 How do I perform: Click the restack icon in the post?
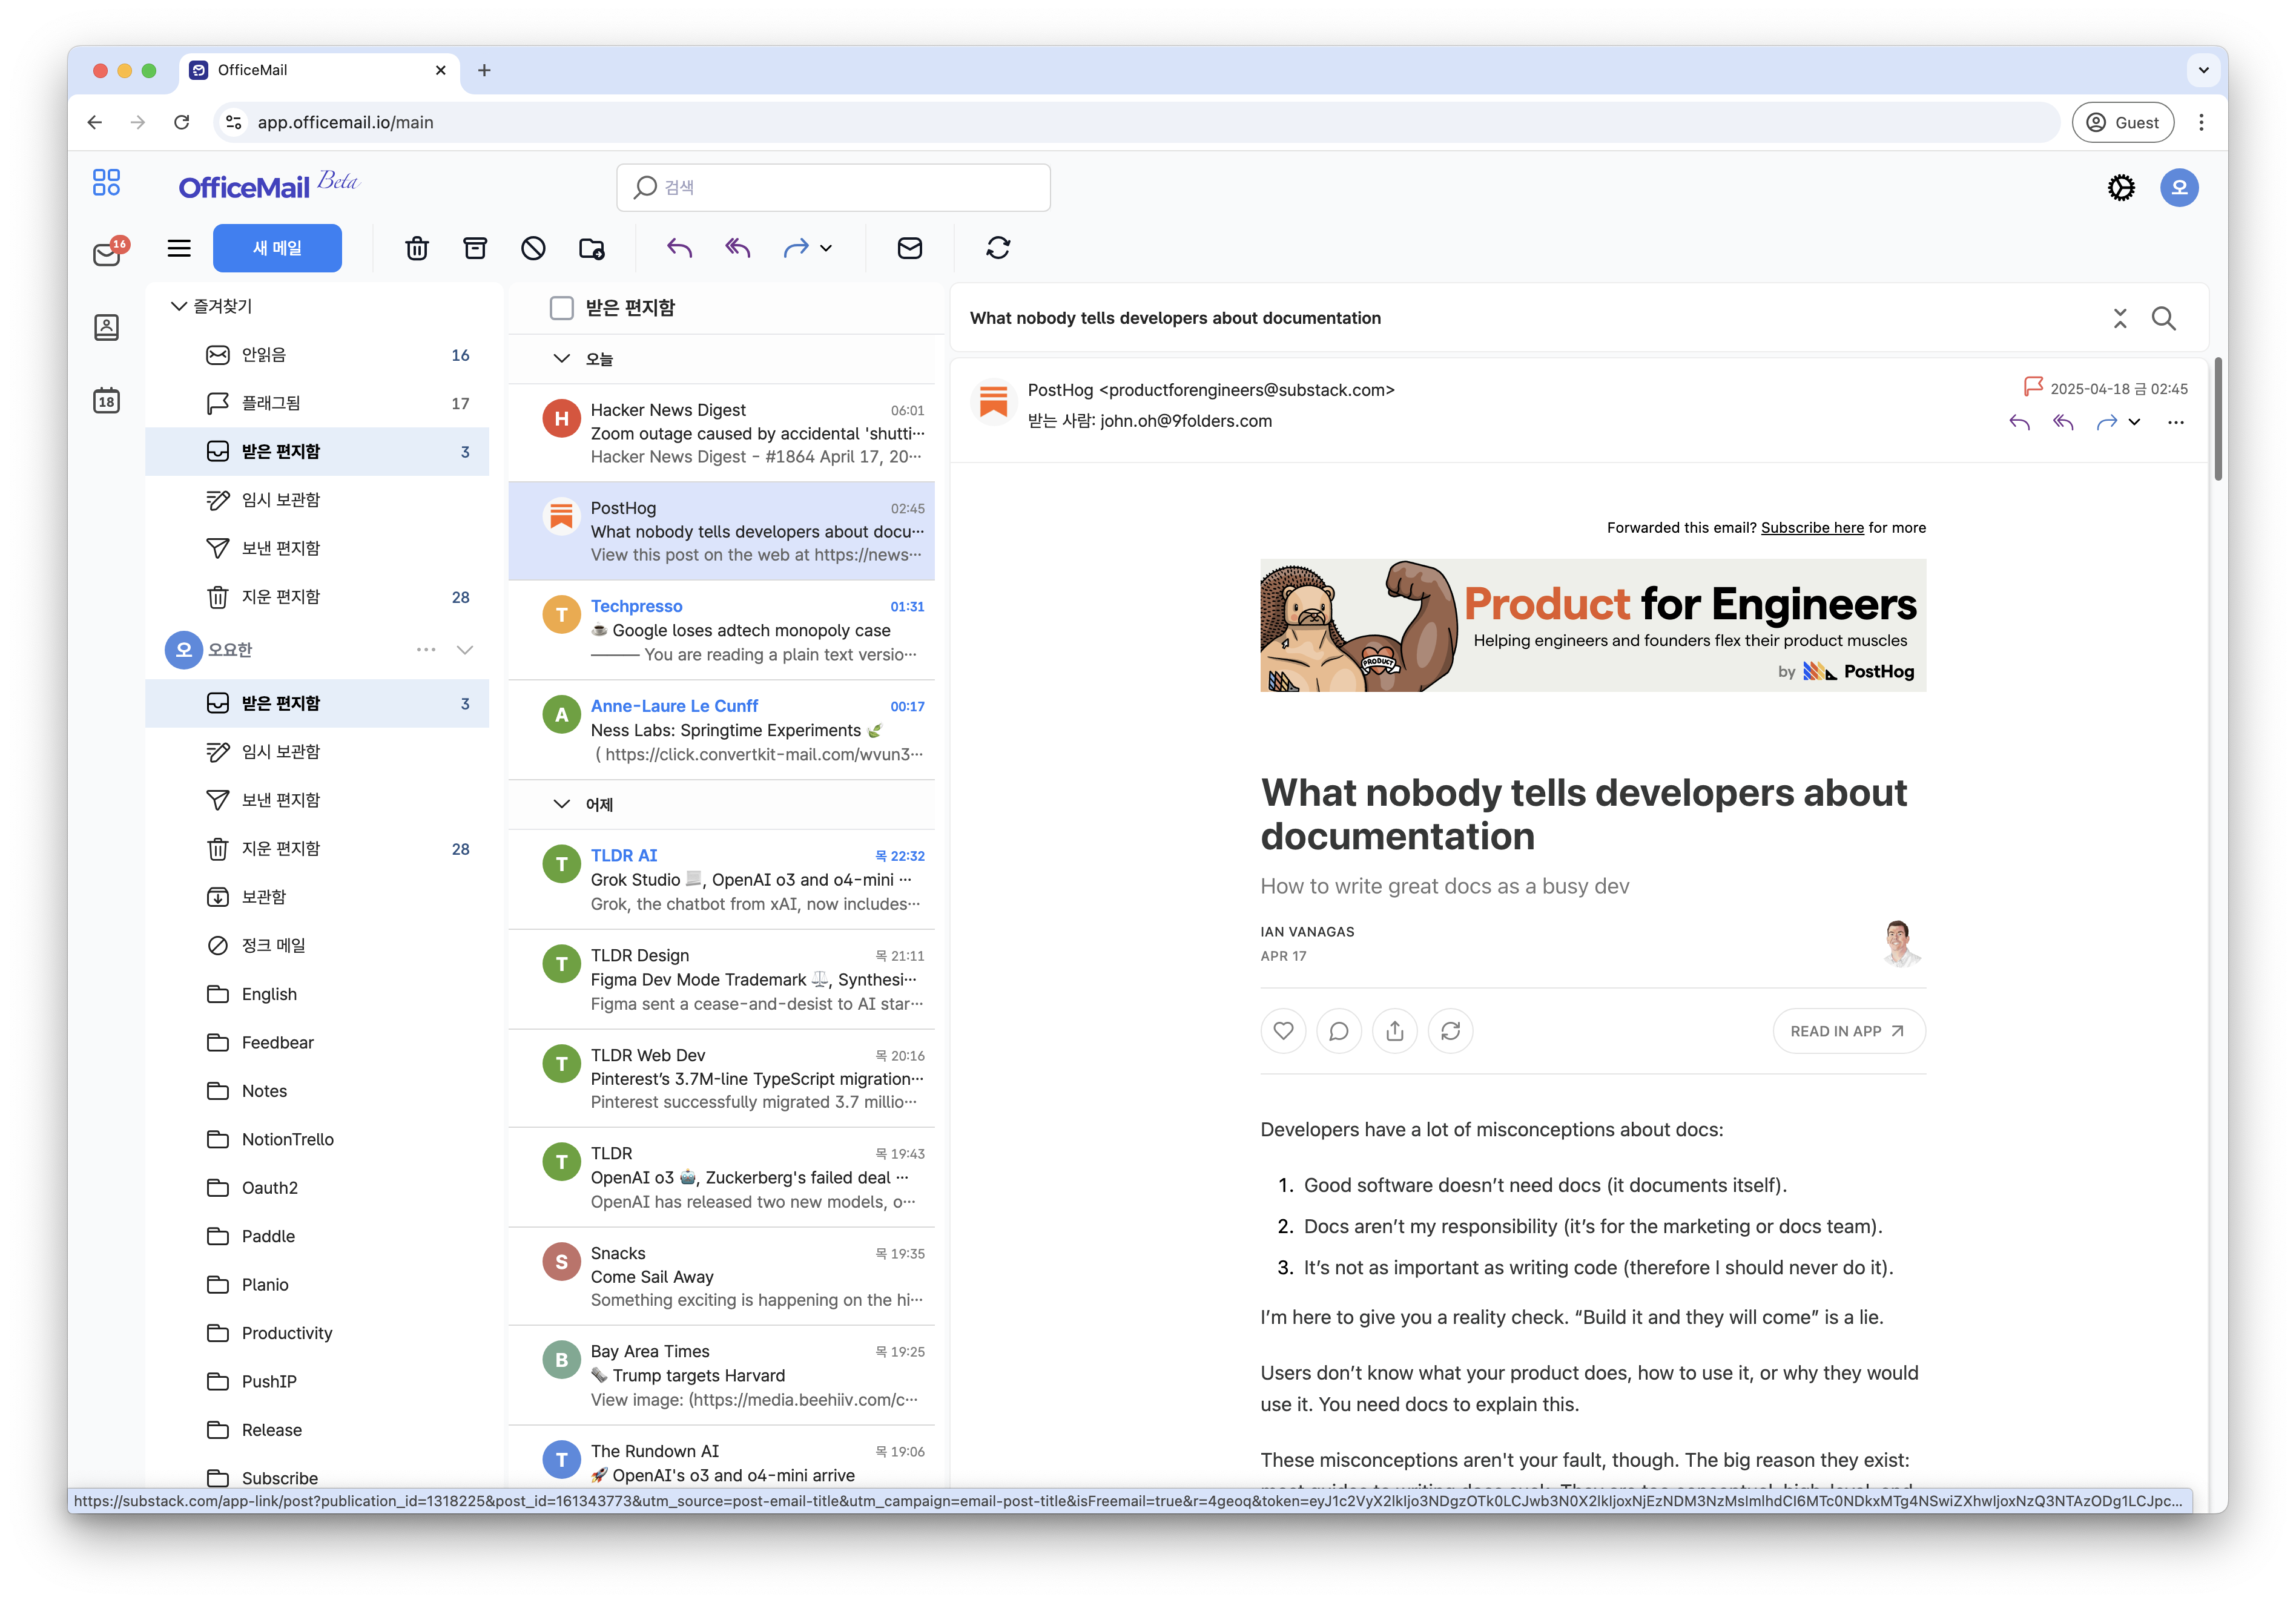click(x=1451, y=1031)
